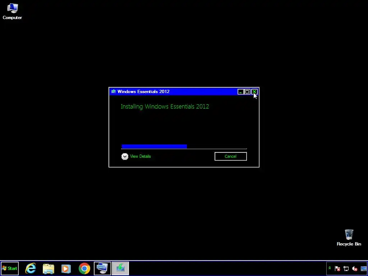Maximize the Windows Essentials 2012 window
This screenshot has height=276, width=368.
pyautogui.click(x=247, y=92)
